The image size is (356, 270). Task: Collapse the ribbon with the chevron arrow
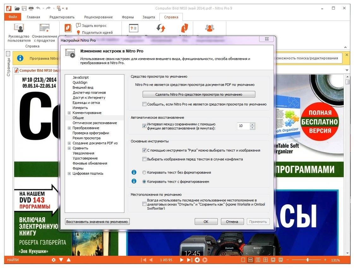pyautogui.click(x=345, y=47)
